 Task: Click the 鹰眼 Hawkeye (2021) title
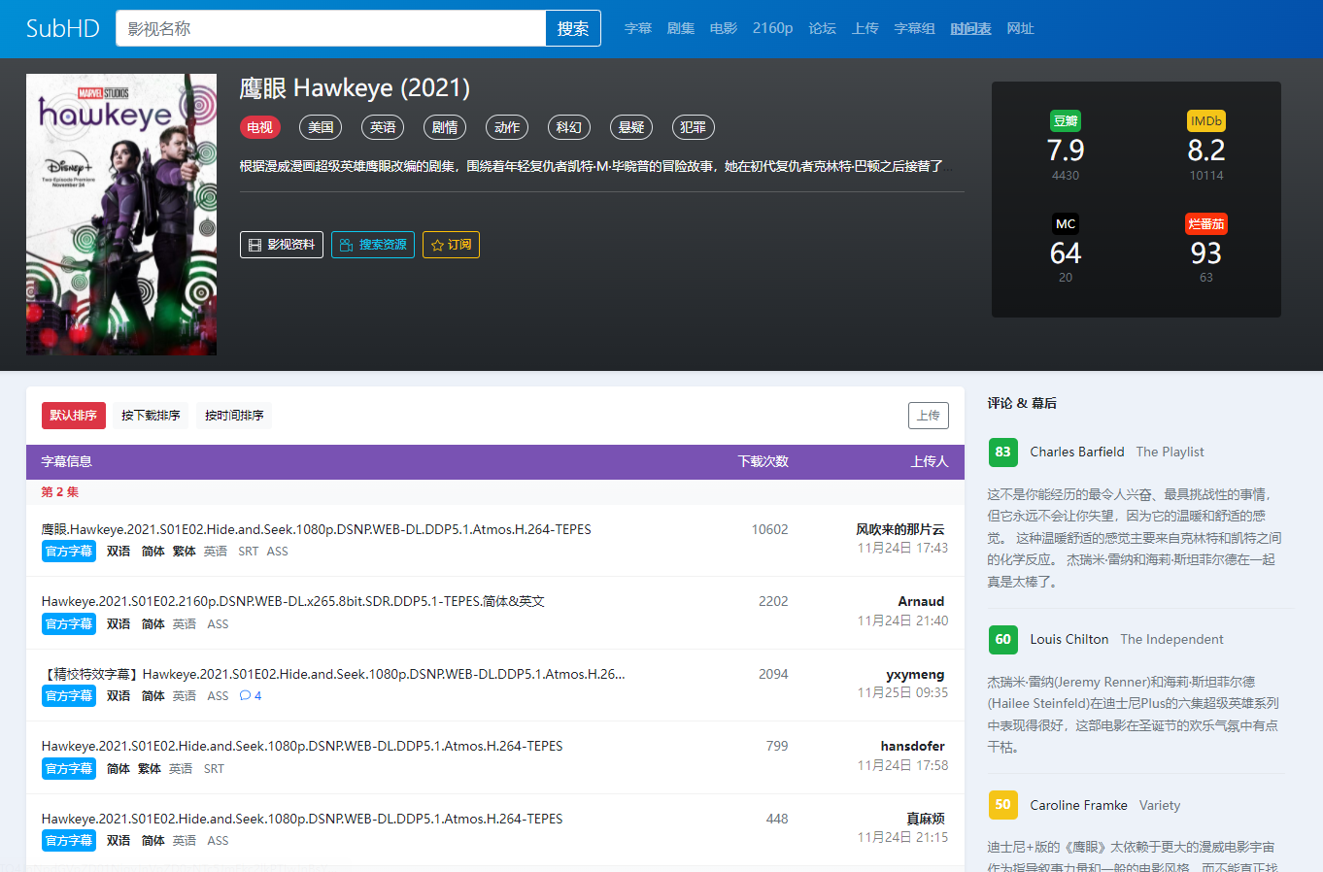(355, 88)
